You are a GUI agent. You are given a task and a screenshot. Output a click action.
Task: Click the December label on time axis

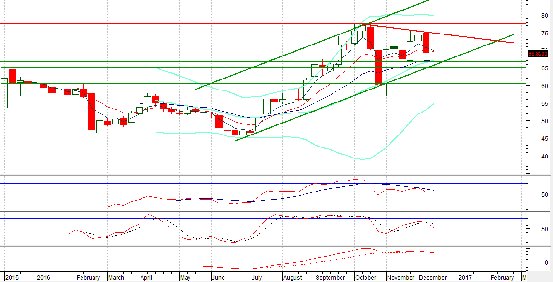pos(433,277)
